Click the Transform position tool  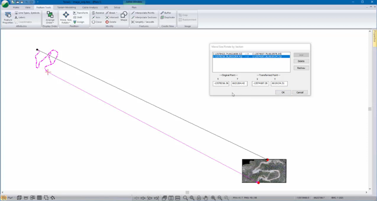click(80, 13)
